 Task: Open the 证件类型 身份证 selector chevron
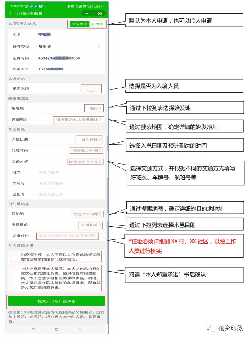pos(99,46)
